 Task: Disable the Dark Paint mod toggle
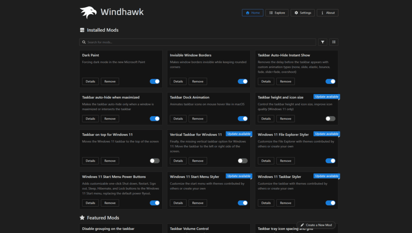pos(155,81)
